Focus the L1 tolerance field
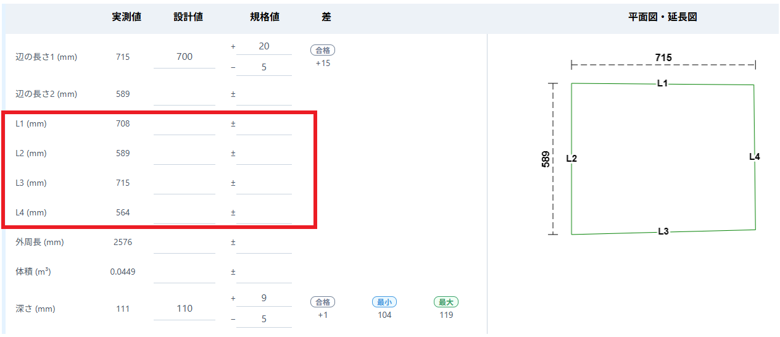Image resolution: width=780 pixels, height=337 pixels. tap(263, 124)
